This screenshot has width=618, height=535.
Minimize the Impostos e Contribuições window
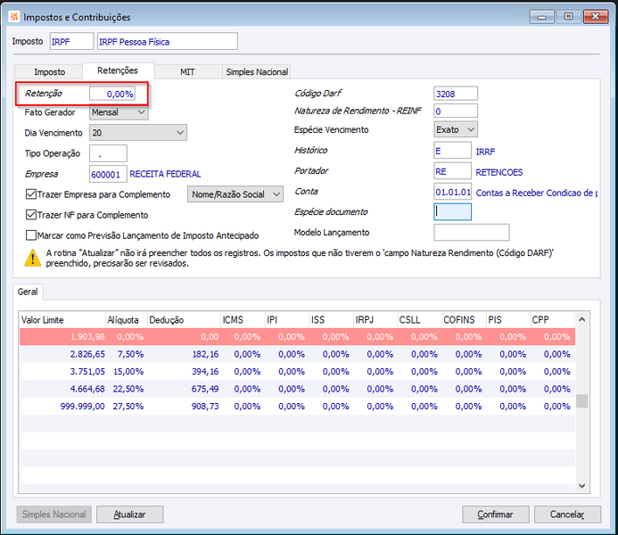(542, 17)
